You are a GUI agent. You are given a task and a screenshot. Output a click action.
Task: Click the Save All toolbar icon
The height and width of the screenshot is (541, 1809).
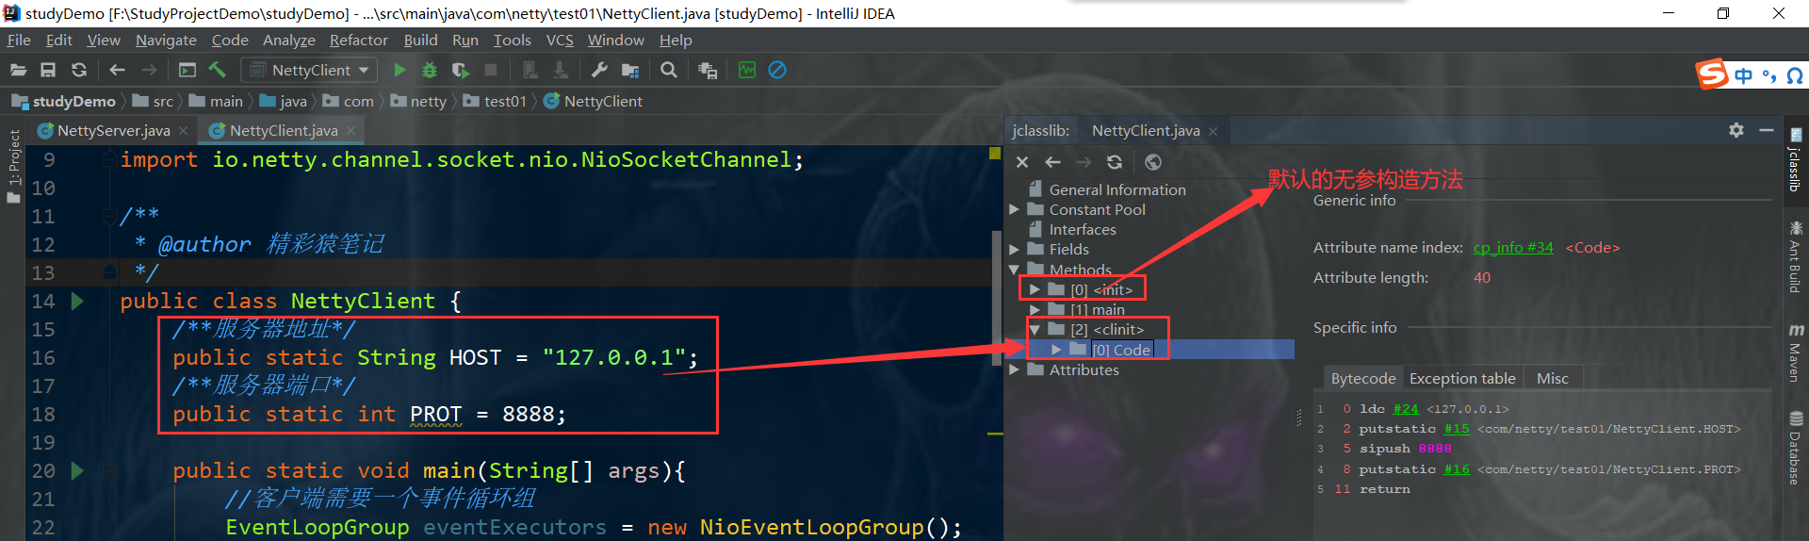pos(48,70)
